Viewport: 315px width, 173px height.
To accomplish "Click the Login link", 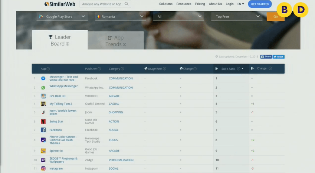I will pos(229,4).
